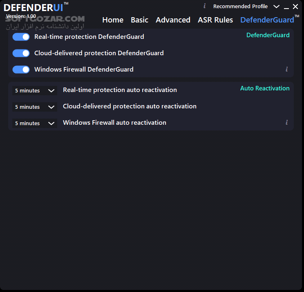
Task: Expand the Recommended Profile chevron
Action: coord(277,7)
